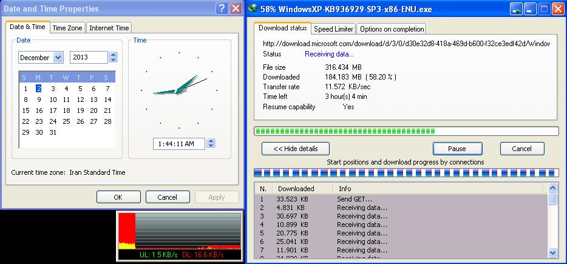The image size is (567, 264).
Task: Click the Receiving data... status value
Action: 329,54
